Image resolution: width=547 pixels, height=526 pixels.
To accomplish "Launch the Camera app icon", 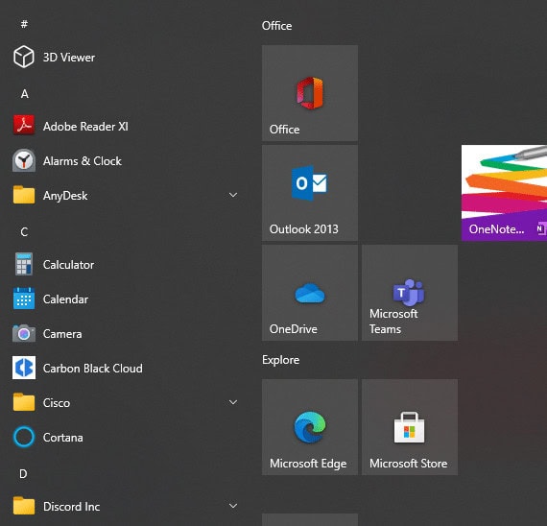I will click(24, 334).
